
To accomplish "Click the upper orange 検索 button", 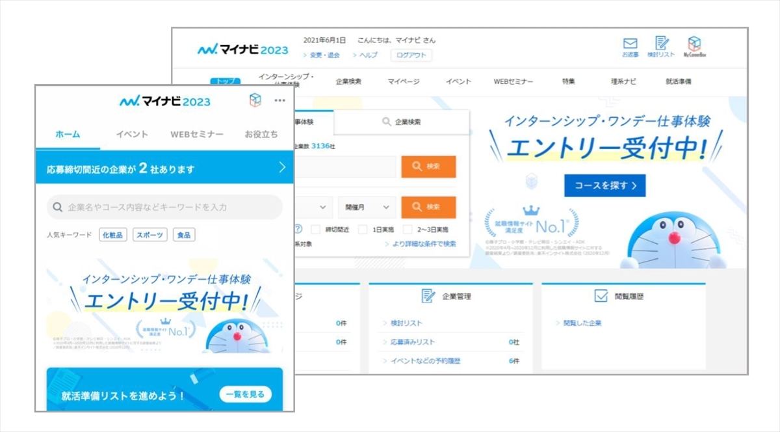I will [428, 167].
